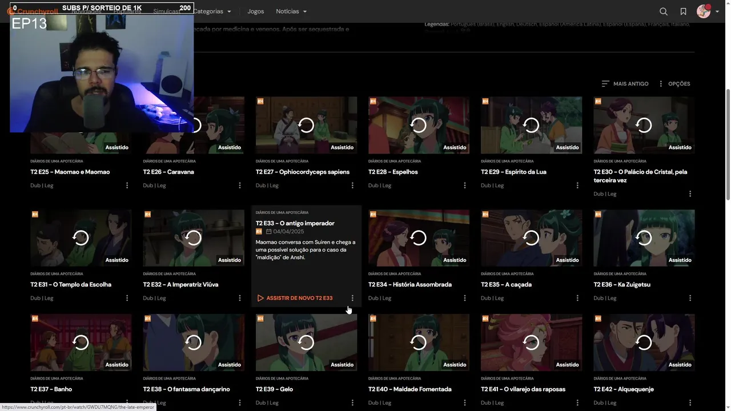Replay T2 E31 Templo da Escolha thumbnail

[81, 237]
